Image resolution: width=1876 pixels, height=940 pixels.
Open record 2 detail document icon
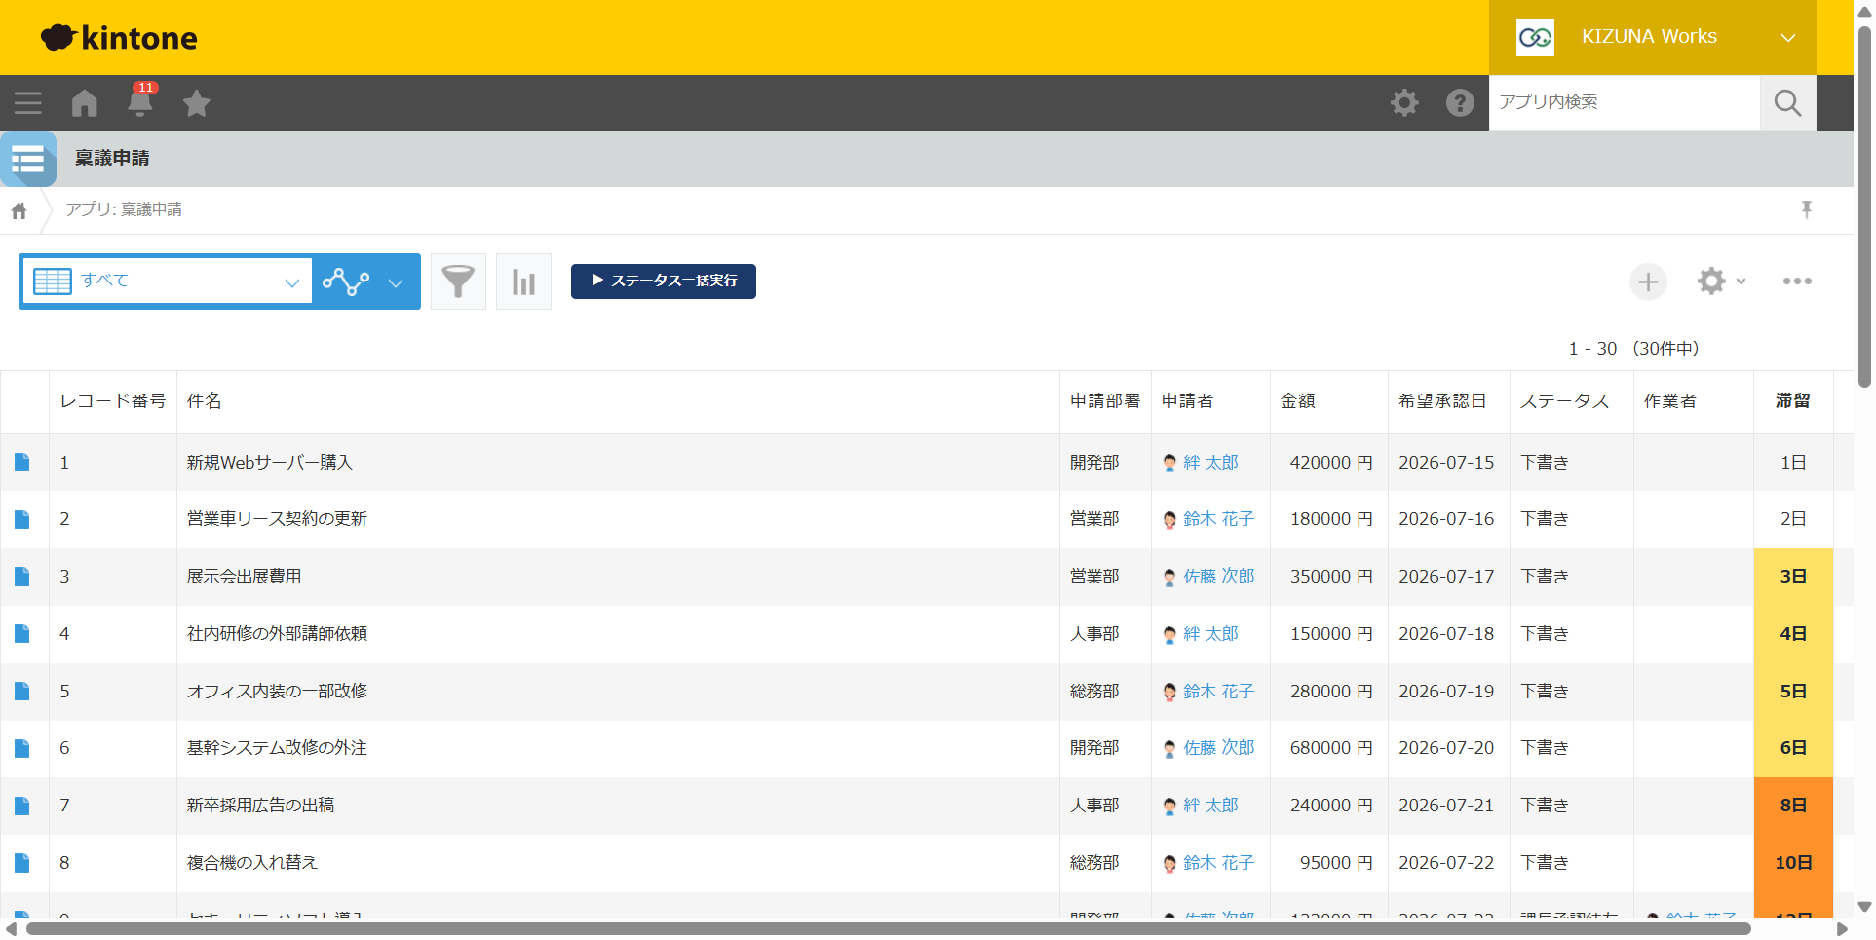[22, 519]
